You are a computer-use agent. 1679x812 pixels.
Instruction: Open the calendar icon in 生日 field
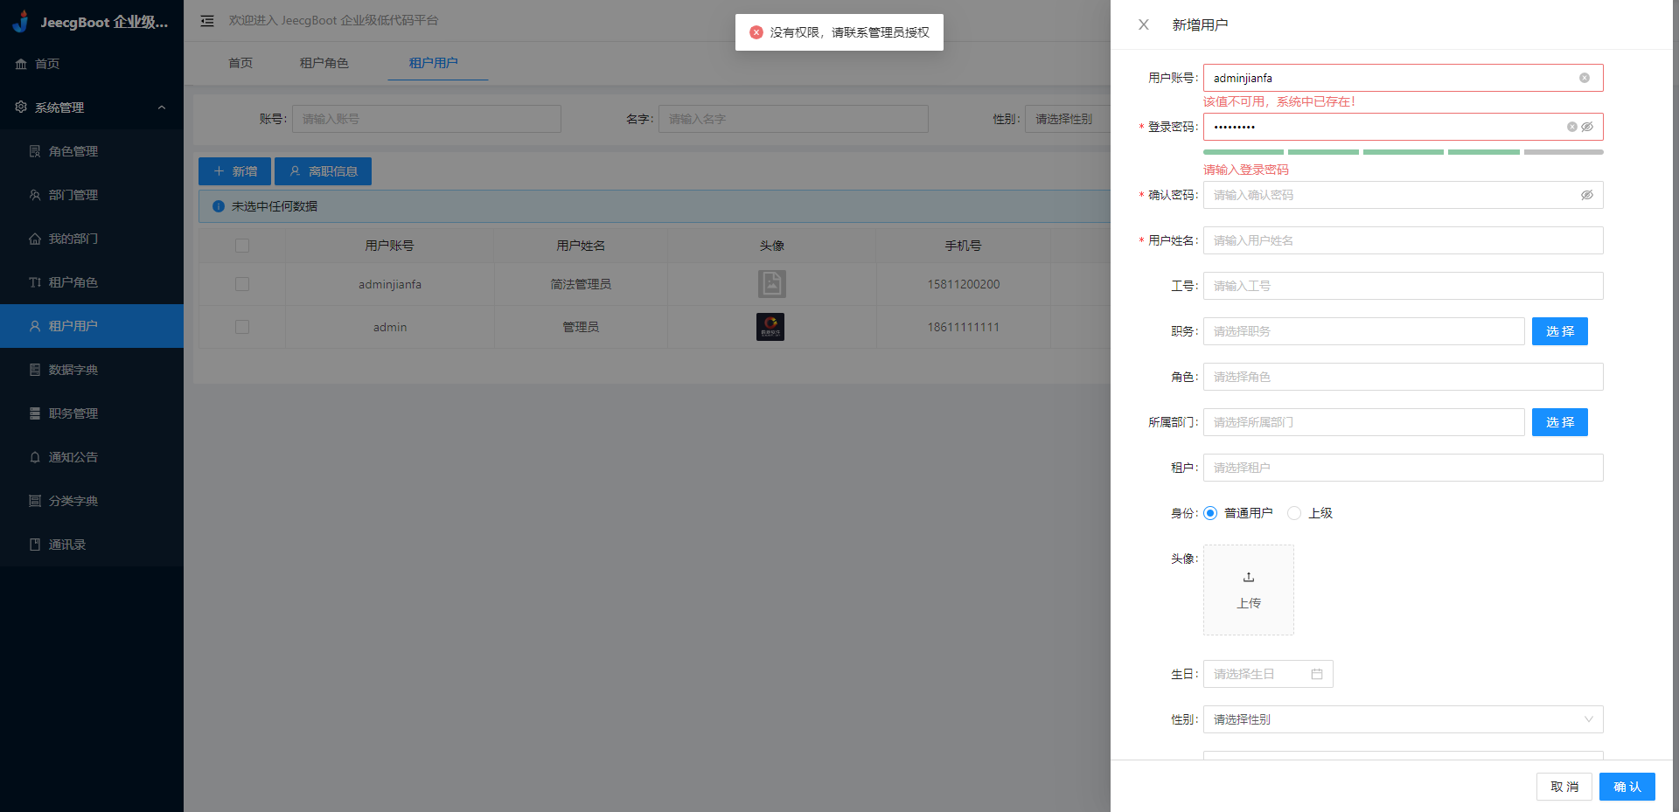click(x=1317, y=674)
